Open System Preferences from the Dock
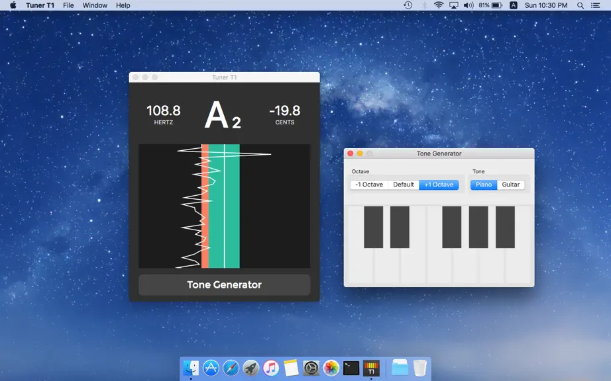The width and height of the screenshot is (611, 381). pos(311,368)
